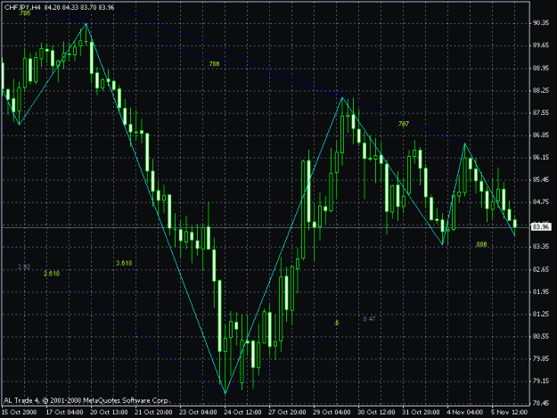Click the .886 ratio label

[x=481, y=244]
